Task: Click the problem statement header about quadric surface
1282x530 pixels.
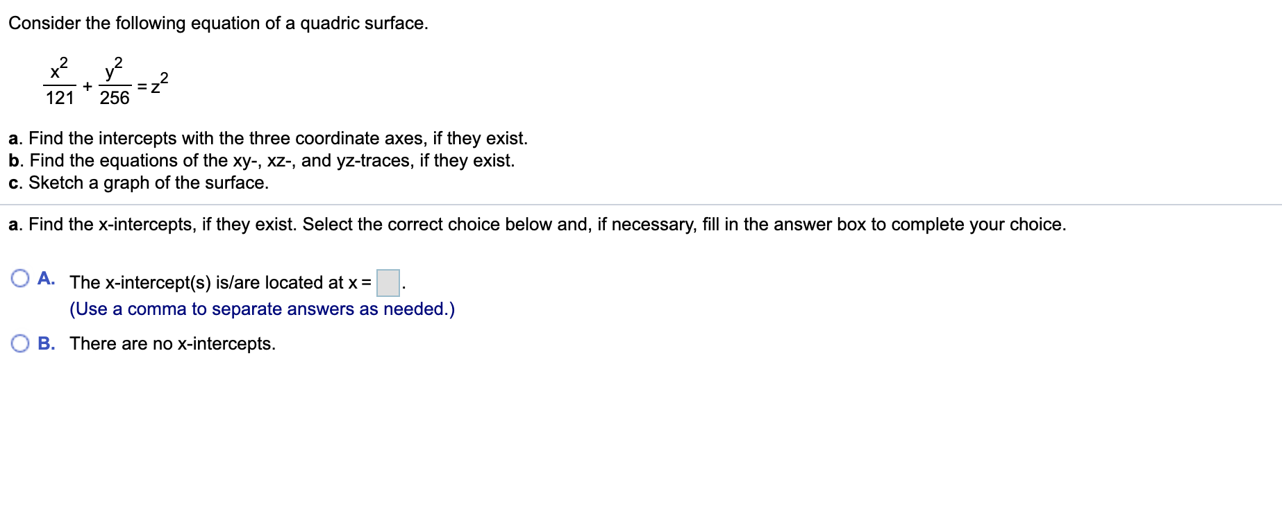Action: pyautogui.click(x=219, y=23)
